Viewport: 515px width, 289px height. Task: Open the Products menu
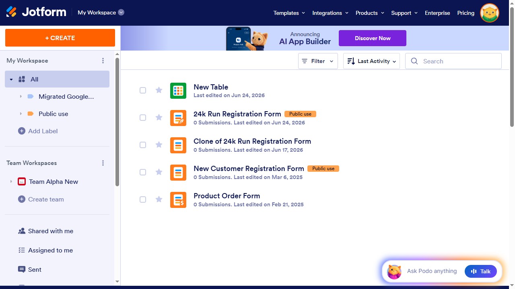pyautogui.click(x=370, y=13)
